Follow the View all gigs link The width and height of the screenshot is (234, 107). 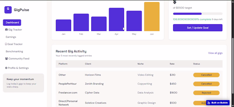click(x=215, y=53)
